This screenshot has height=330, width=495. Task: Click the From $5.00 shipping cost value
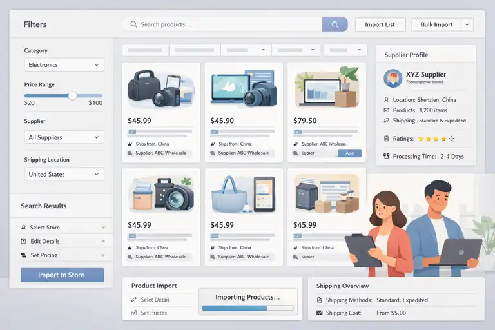coord(391,313)
